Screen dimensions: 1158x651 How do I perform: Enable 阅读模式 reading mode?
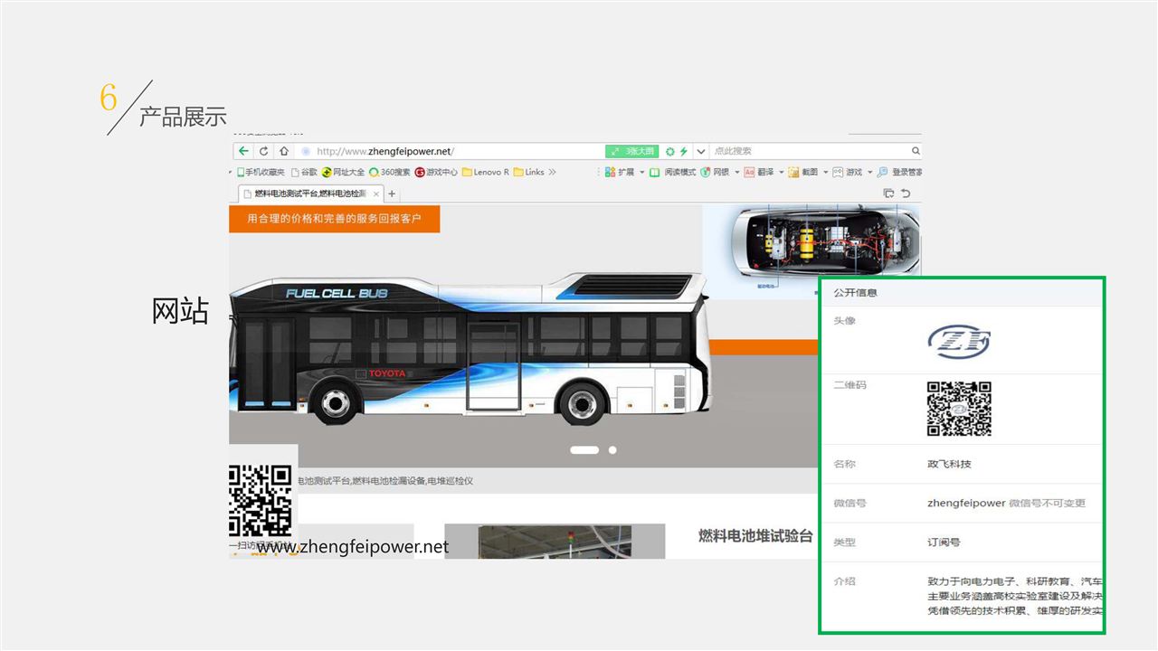pos(673,172)
